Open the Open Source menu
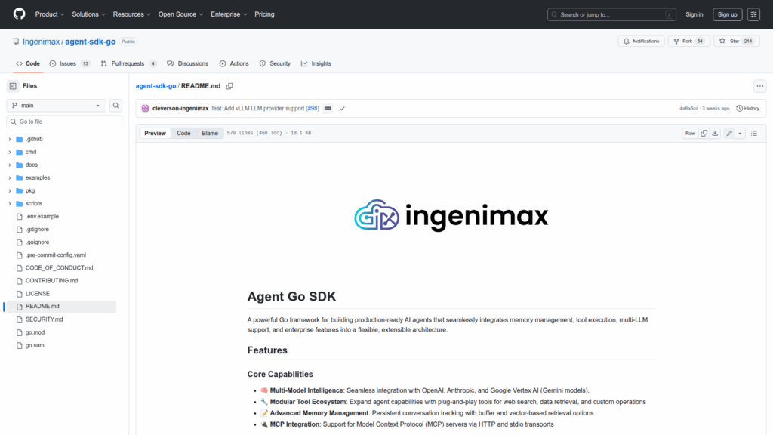 point(181,14)
